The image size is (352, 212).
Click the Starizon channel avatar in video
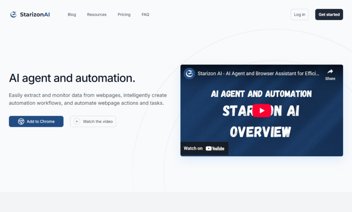[x=189, y=73]
